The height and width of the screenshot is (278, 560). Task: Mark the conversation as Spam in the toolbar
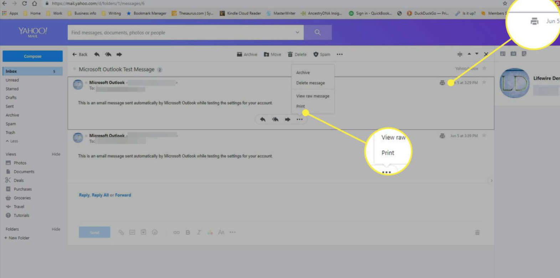tap(322, 54)
